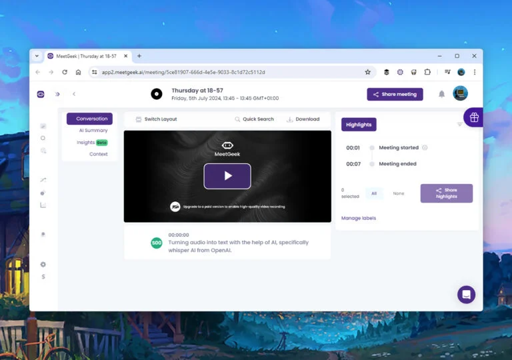Select None highlights option
Screen dimensions: 512x360
[x=399, y=193]
